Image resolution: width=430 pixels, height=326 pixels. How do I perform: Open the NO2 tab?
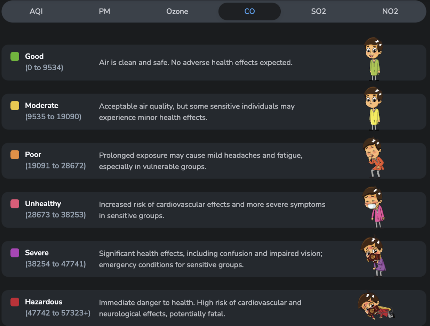(x=390, y=11)
